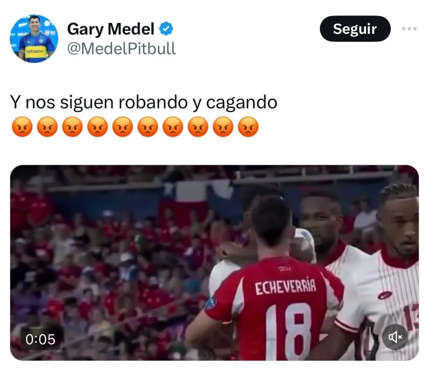Follow the account with Seguir button
Image resolution: width=429 pixels, height=369 pixels.
click(355, 29)
